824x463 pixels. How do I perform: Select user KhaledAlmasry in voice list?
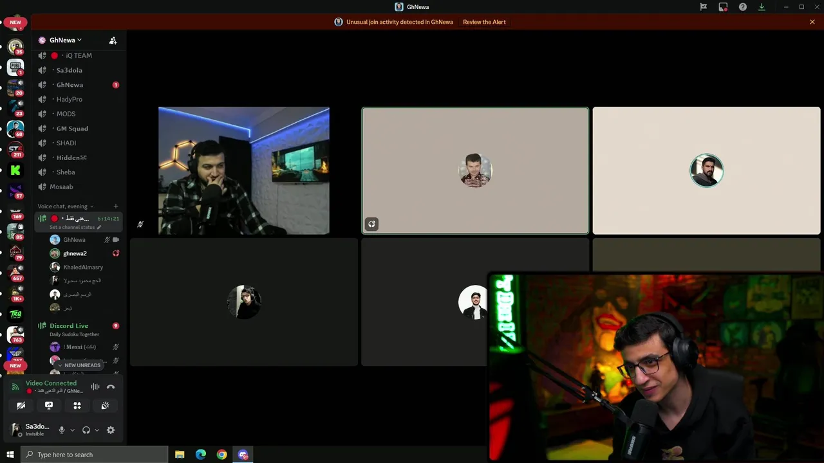coord(84,267)
